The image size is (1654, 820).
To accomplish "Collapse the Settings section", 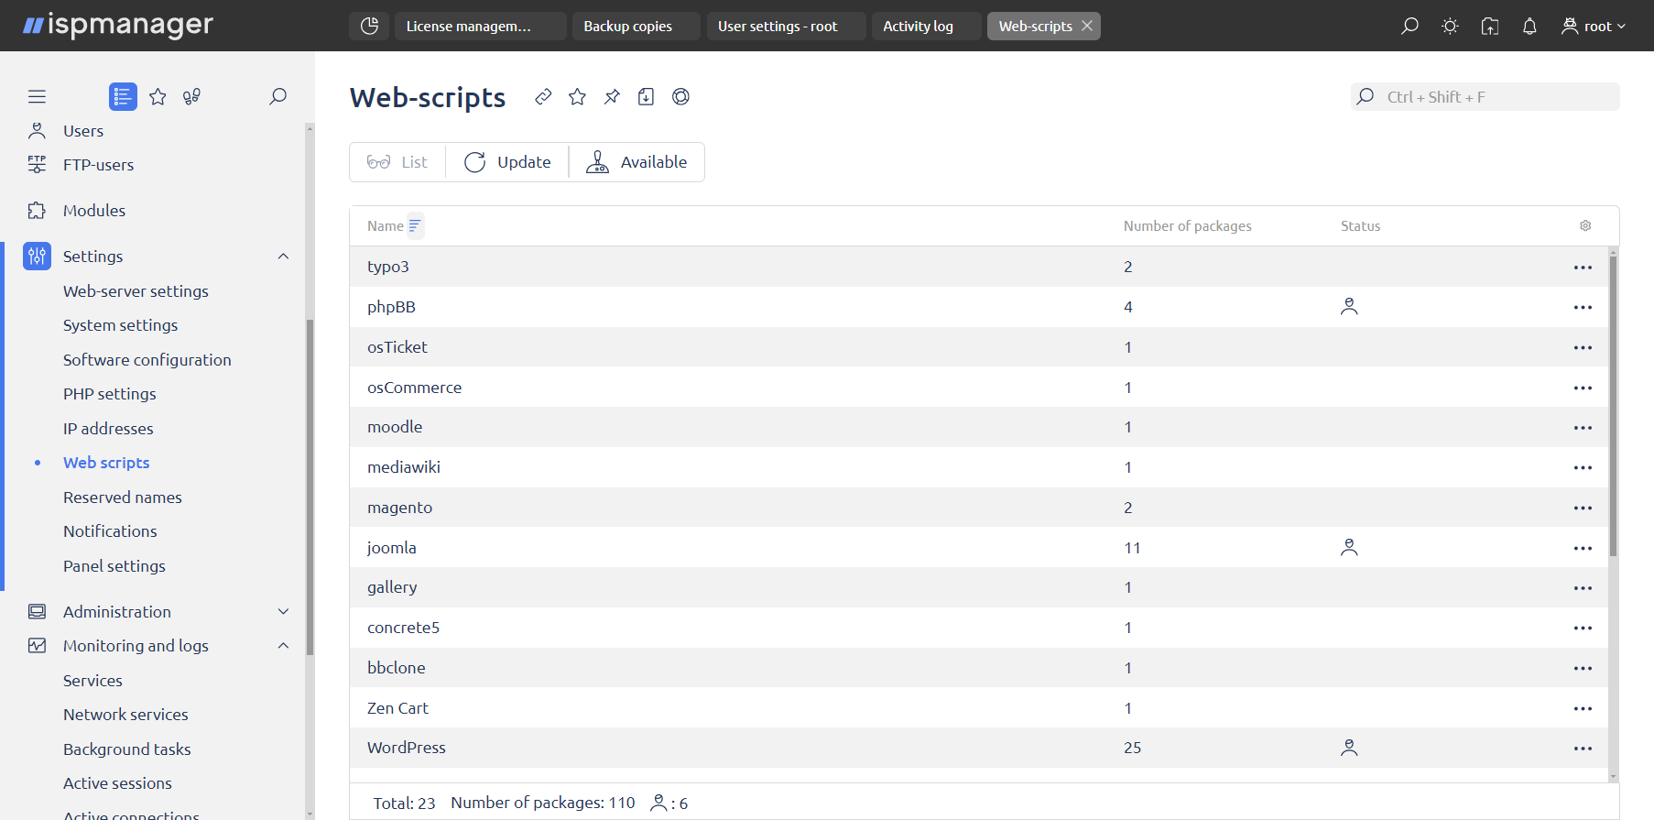I will [x=283, y=257].
